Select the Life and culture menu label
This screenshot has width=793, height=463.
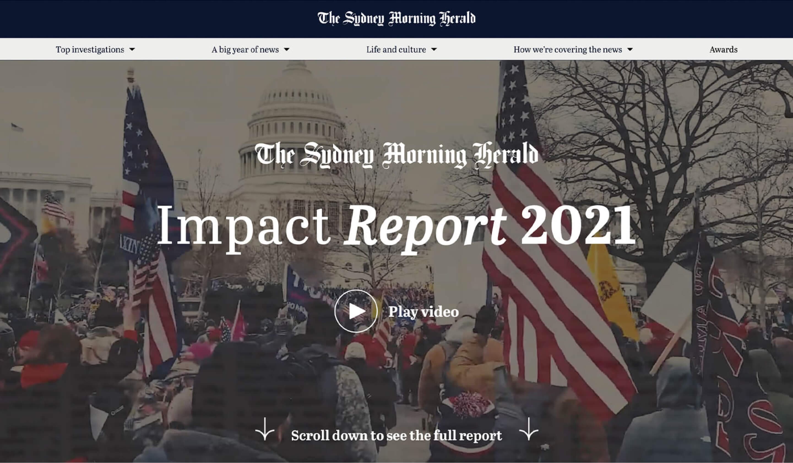click(396, 50)
